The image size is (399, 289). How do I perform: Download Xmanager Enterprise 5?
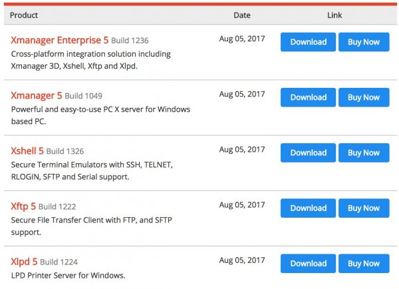click(x=308, y=42)
